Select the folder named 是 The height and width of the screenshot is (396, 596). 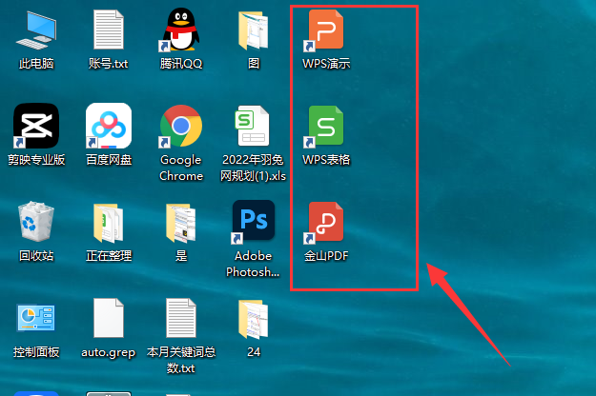coord(181,223)
